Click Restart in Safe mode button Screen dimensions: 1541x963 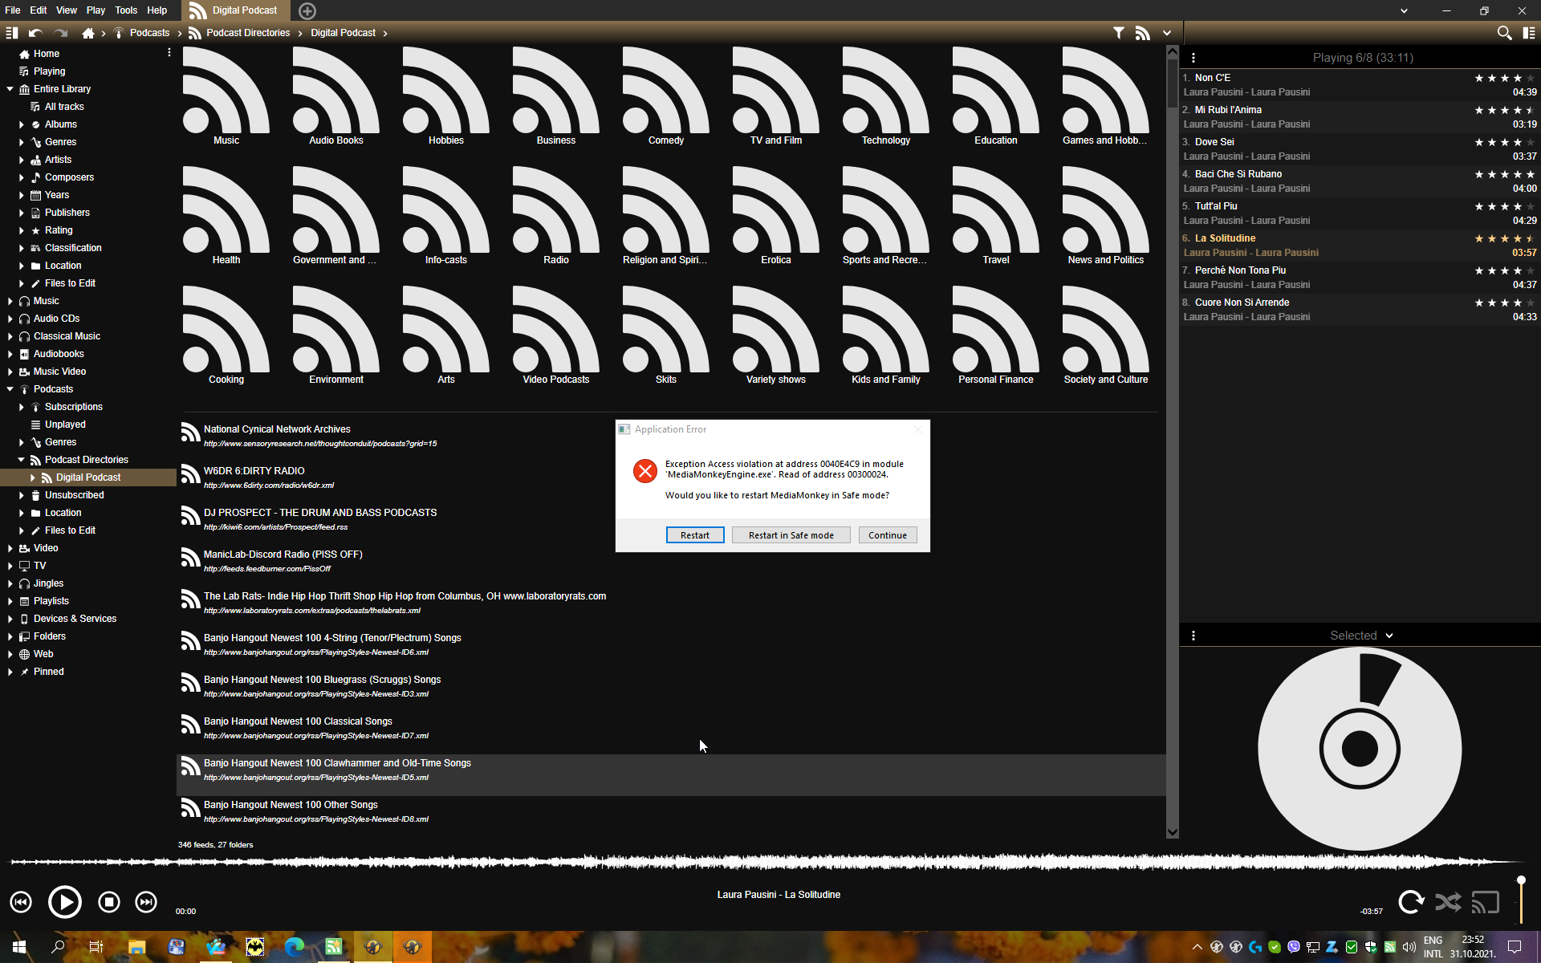coord(791,535)
